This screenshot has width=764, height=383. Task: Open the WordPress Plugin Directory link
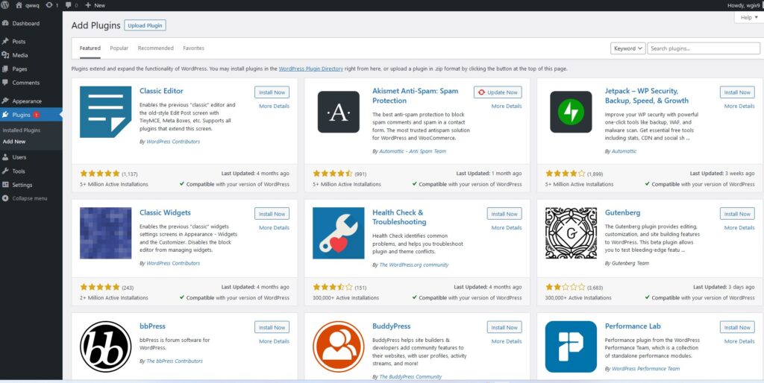[x=310, y=69]
